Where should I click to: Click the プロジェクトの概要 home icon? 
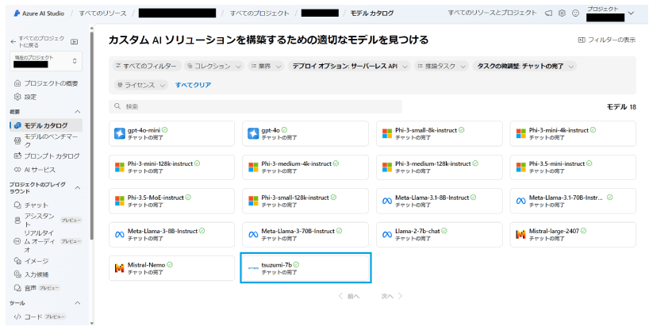pyautogui.click(x=17, y=83)
